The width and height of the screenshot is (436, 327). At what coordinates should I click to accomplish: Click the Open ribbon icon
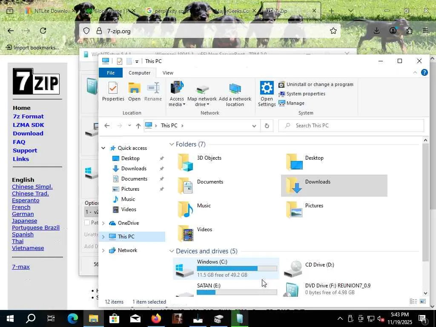pyautogui.click(x=134, y=91)
